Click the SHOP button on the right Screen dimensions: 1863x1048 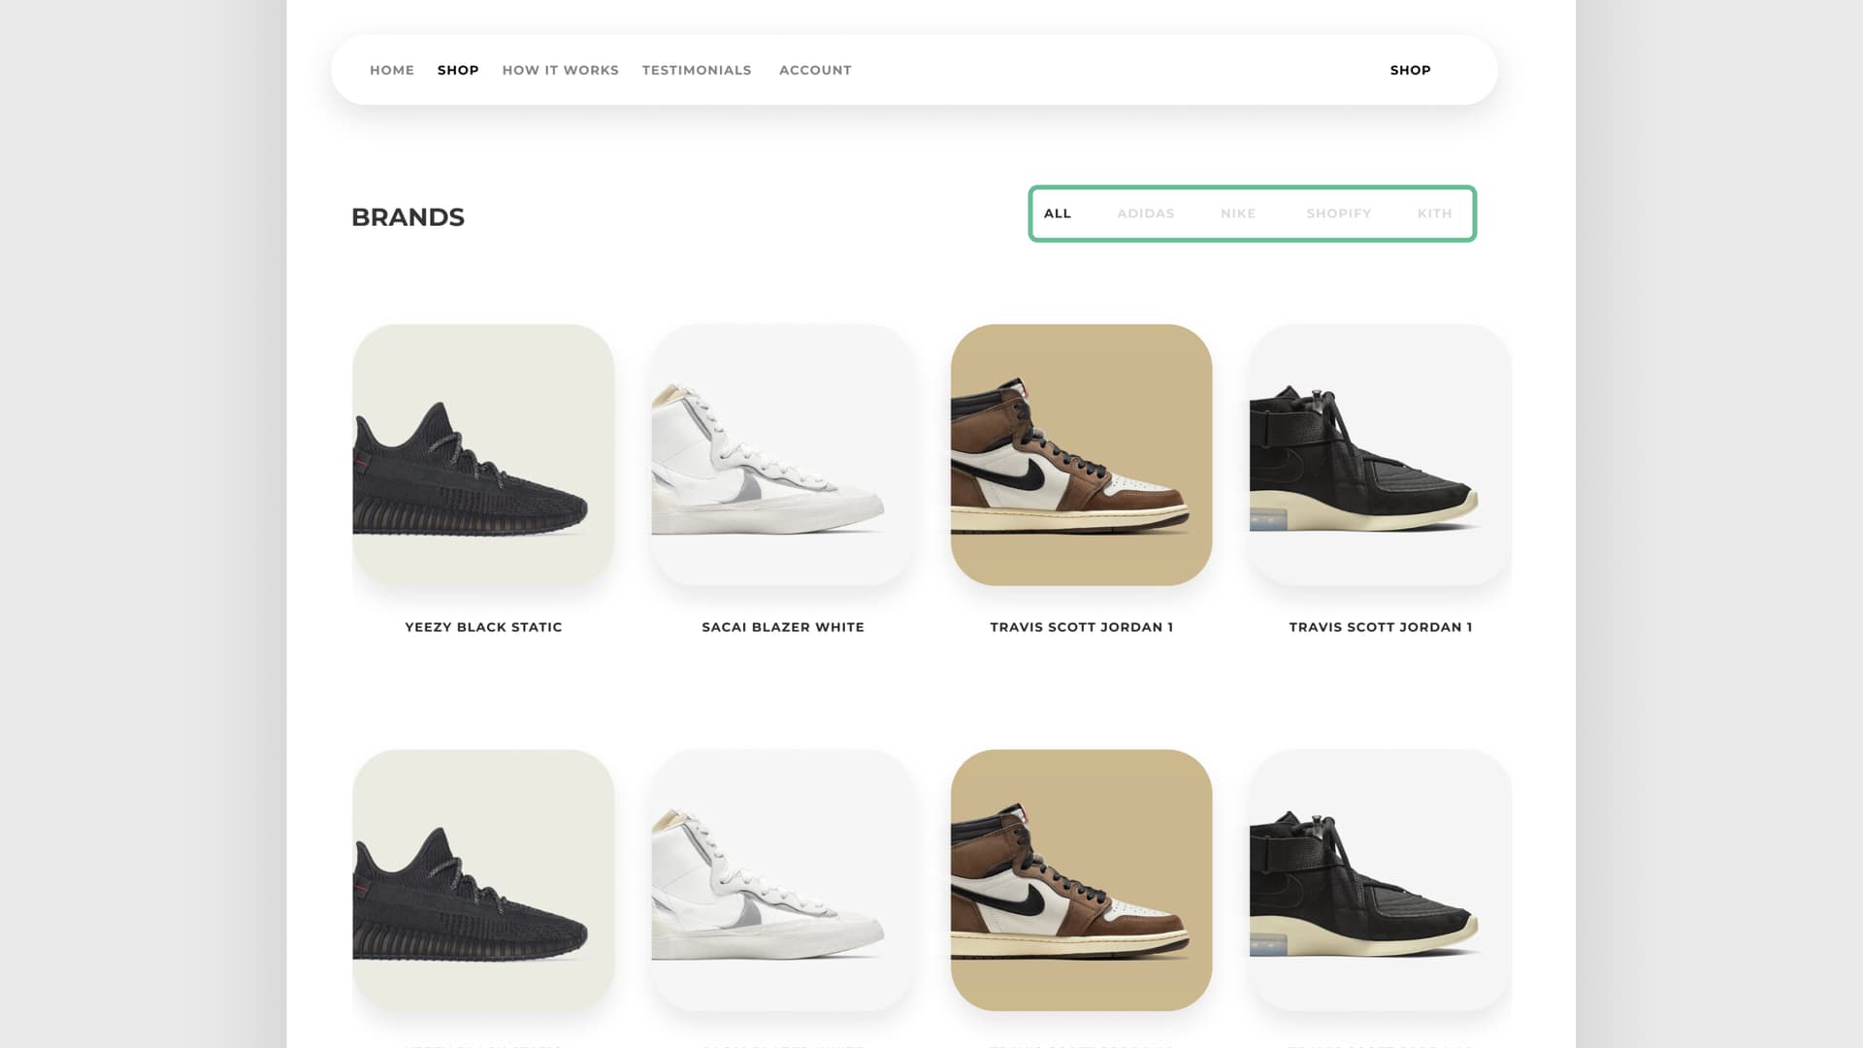click(1410, 70)
